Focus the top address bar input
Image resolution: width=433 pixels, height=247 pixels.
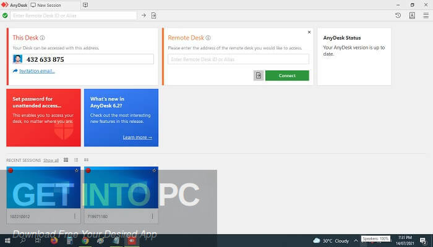[74, 15]
